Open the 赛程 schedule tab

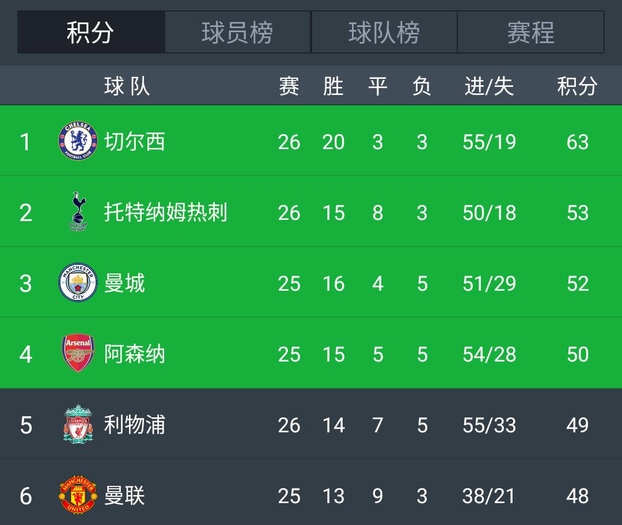coord(530,32)
